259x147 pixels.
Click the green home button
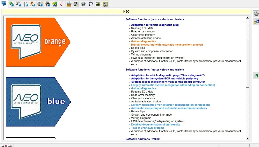256,76
